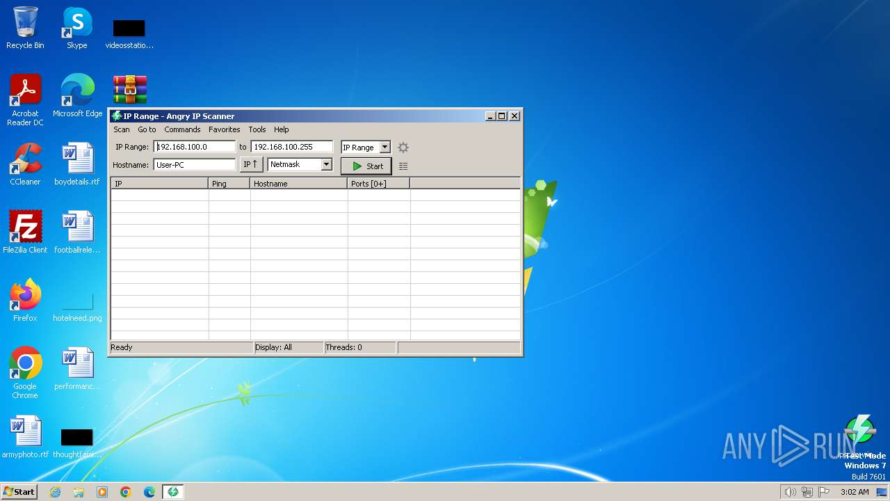Sort by the IP column header
This screenshot has width=890, height=501.
160,184
